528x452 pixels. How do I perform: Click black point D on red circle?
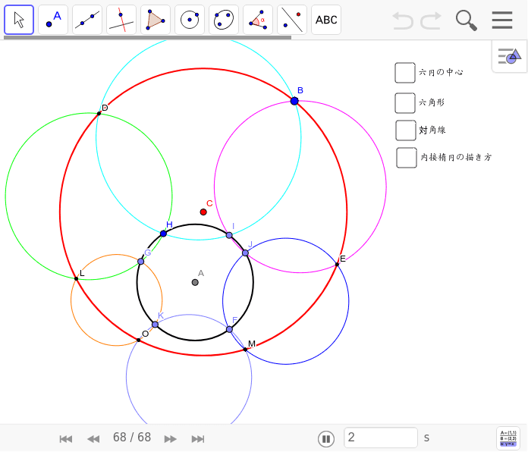99,114
